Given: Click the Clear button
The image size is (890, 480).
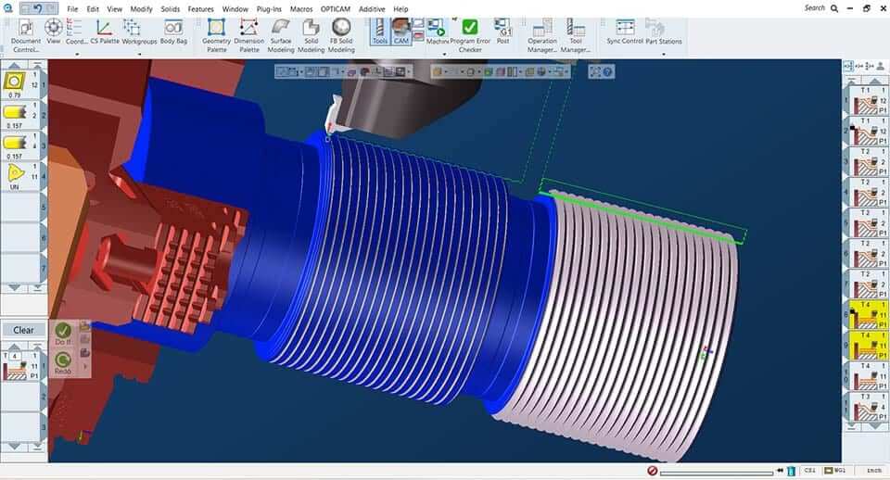Looking at the screenshot, I should coord(23,330).
